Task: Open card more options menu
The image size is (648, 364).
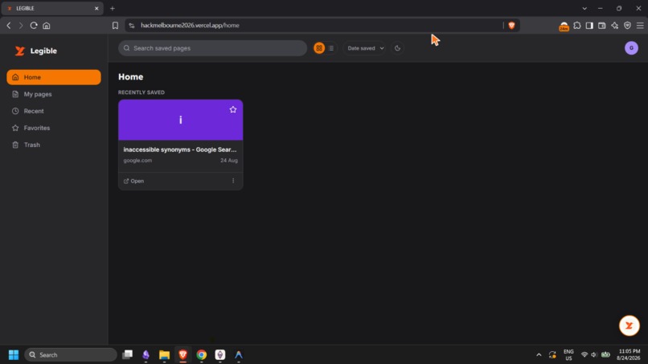Action: (233, 181)
